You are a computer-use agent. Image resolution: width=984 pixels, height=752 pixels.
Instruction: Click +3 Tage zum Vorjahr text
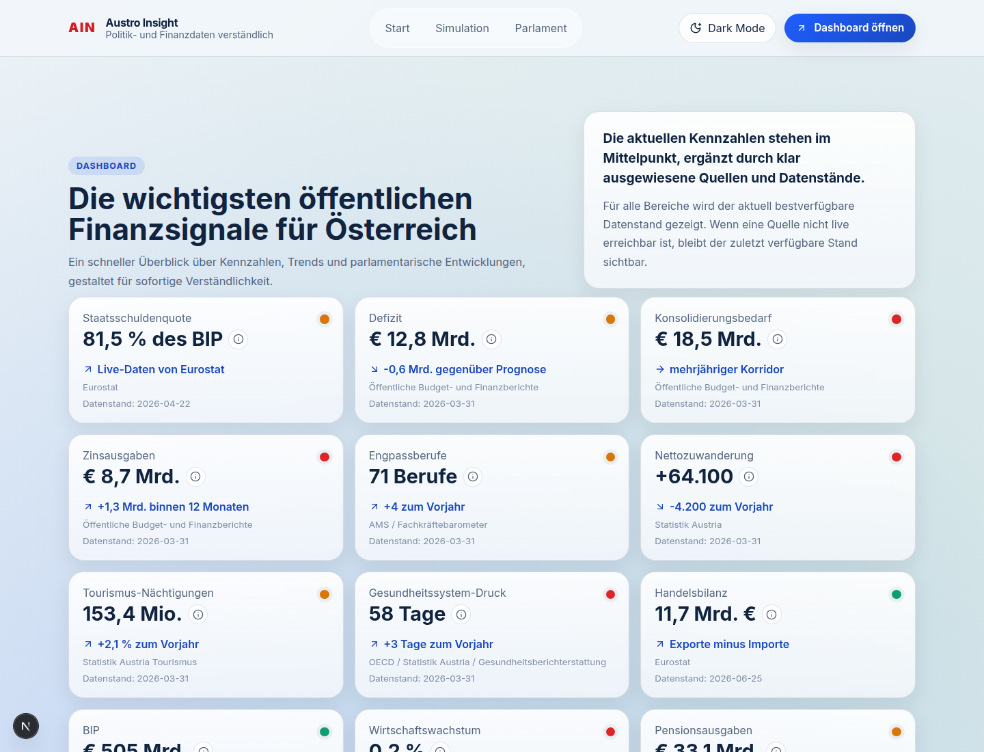[x=439, y=644]
